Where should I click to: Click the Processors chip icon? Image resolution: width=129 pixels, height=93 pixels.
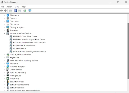coord(8,78)
